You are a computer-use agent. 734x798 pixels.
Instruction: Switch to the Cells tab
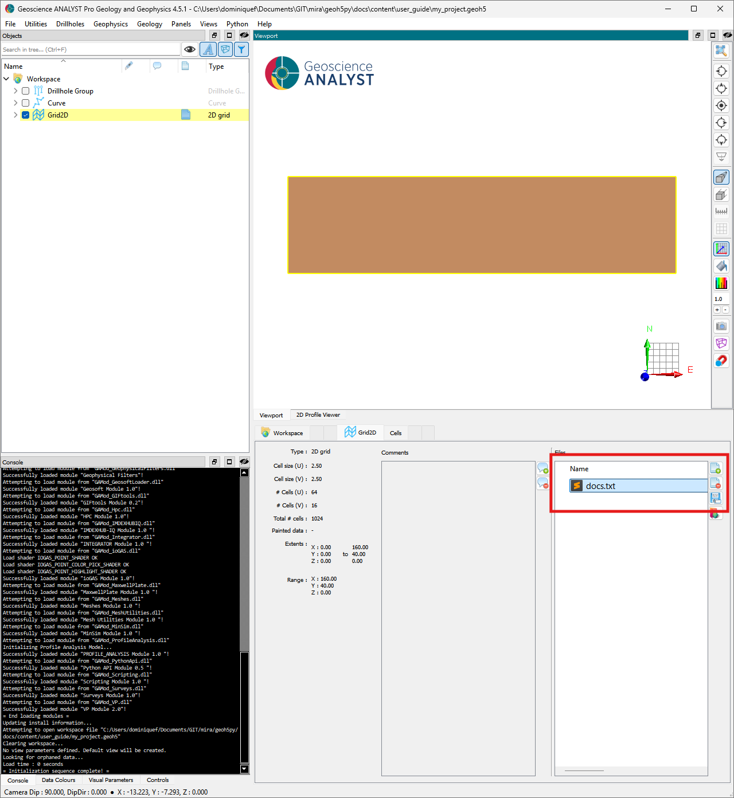(396, 433)
